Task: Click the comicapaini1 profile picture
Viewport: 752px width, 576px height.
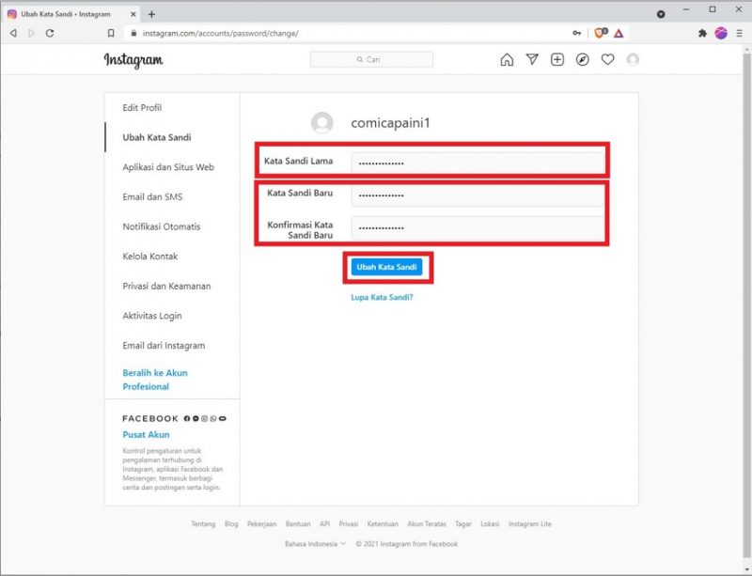Action: 322,123
